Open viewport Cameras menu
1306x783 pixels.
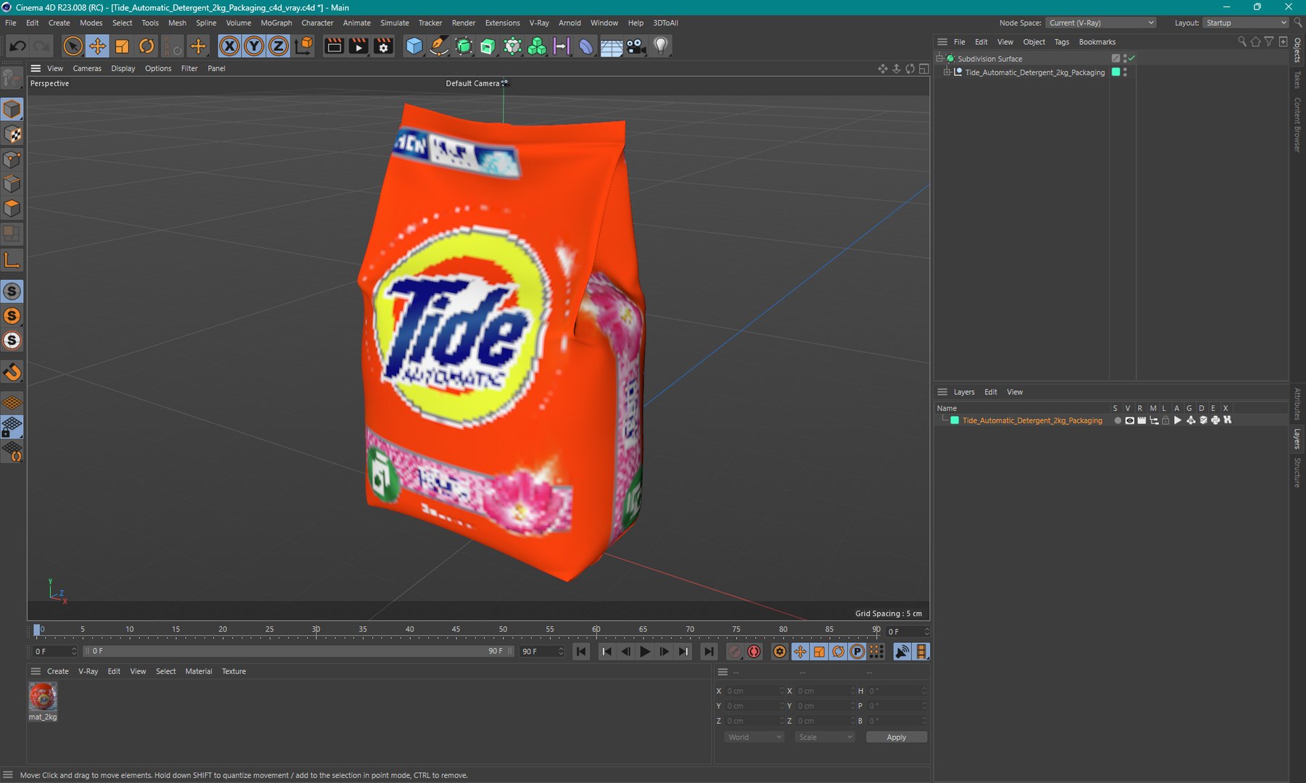pos(87,68)
